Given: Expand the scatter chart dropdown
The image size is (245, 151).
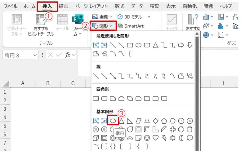Looking at the screenshot, I should coord(227,35).
